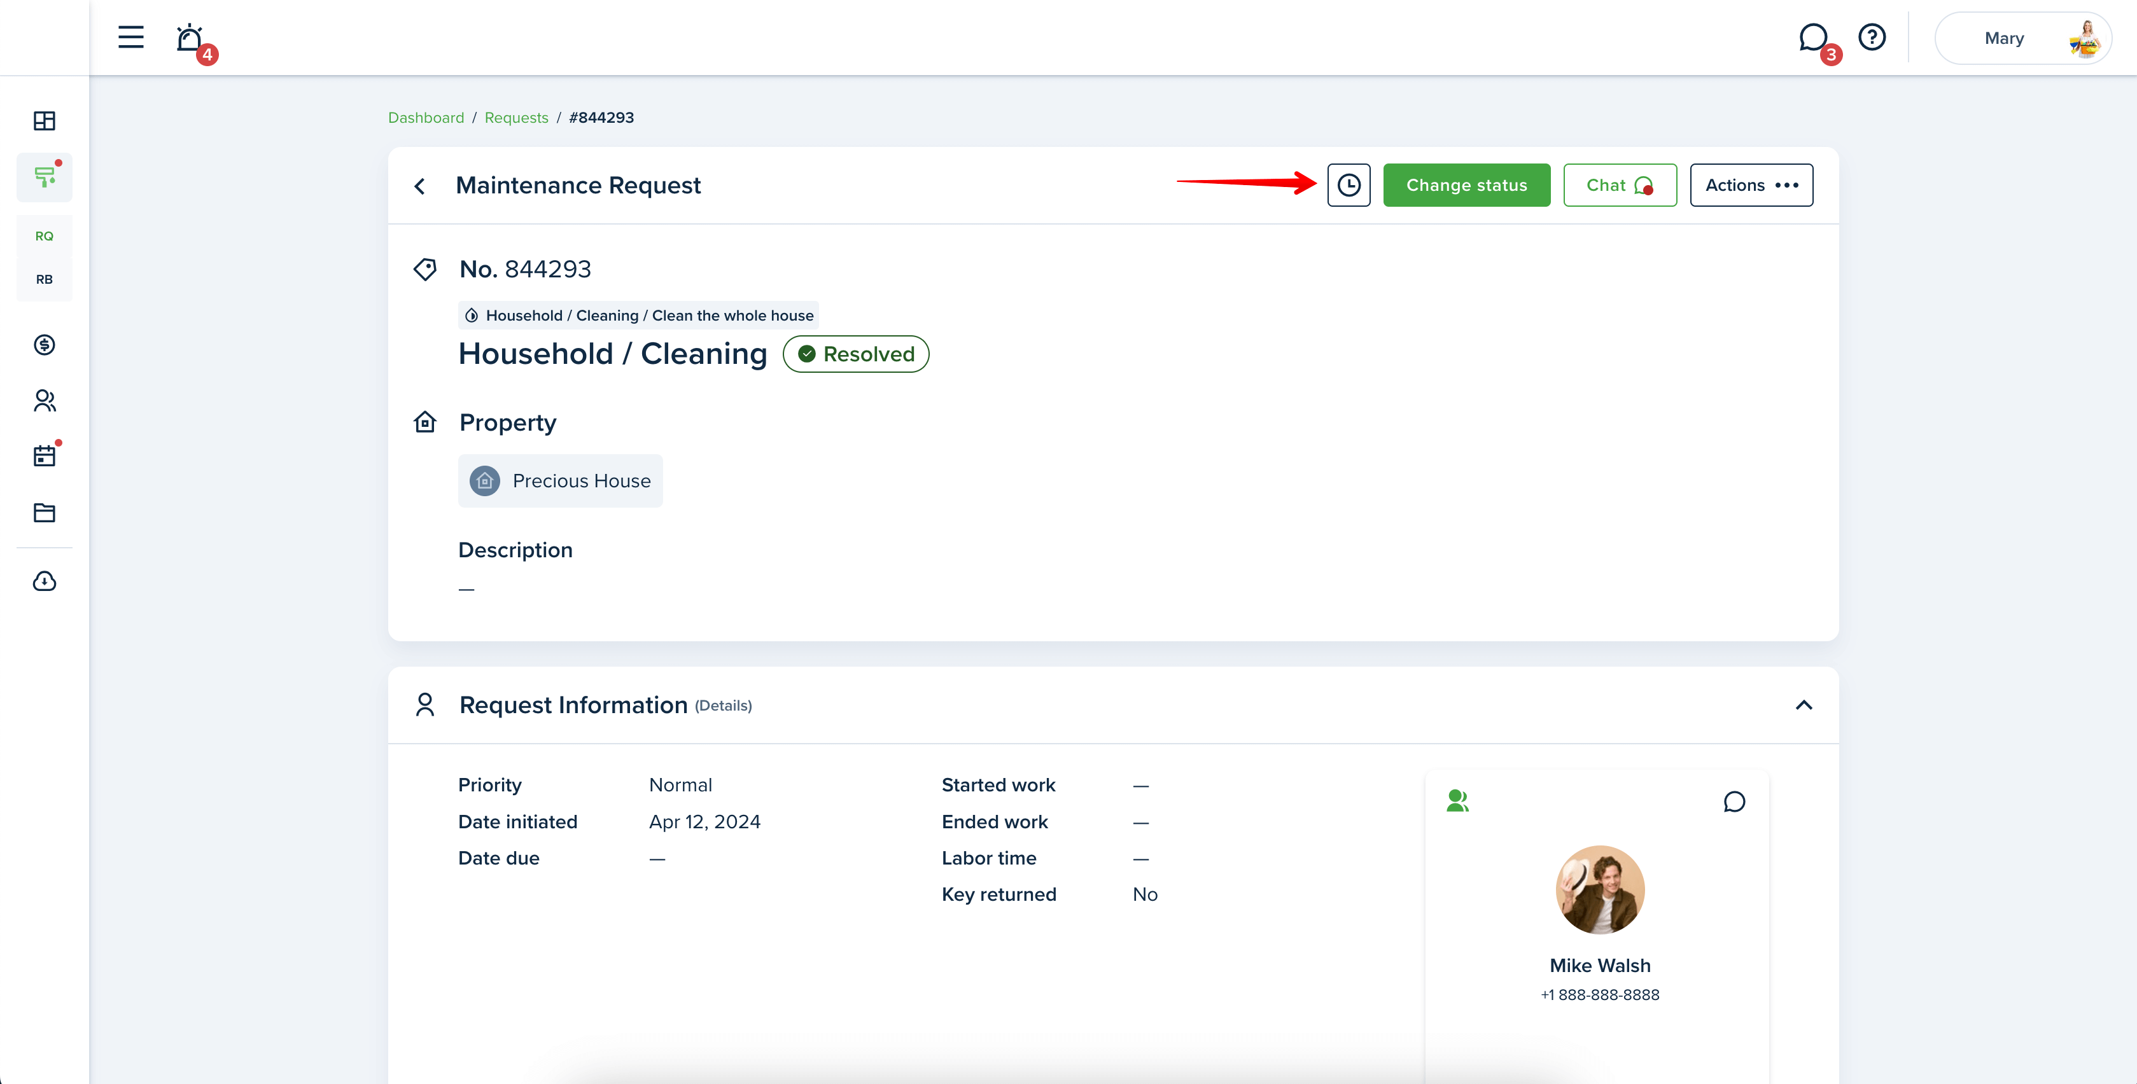The height and width of the screenshot is (1084, 2137).
Task: Click the Apr 12, 2024 date value
Action: coord(705,822)
